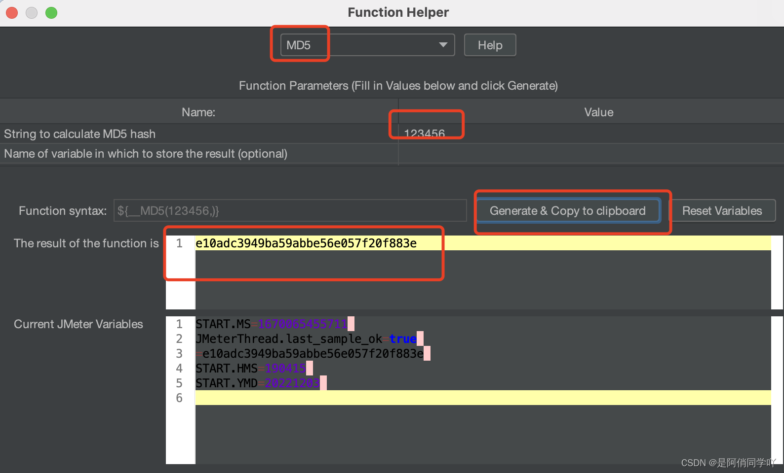Click the Function syntax text field

[x=290, y=211]
